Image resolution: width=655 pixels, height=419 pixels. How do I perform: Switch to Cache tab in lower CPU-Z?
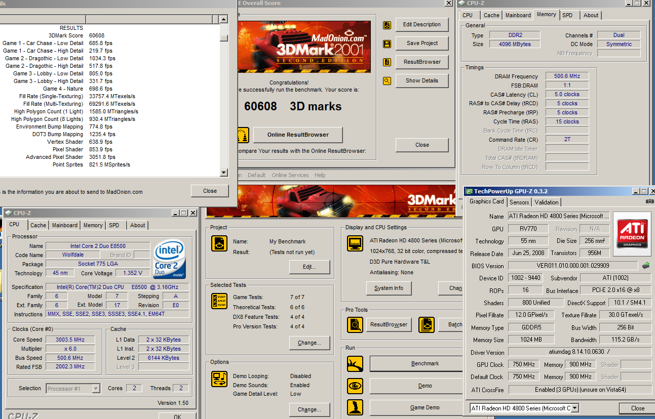point(38,225)
